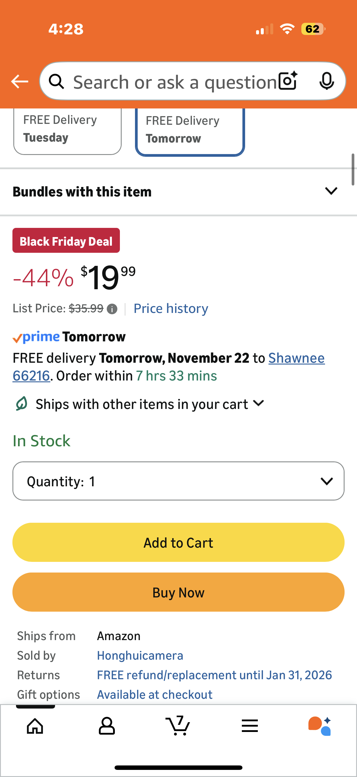
Task: Tap the back arrow icon
Action: click(x=20, y=81)
